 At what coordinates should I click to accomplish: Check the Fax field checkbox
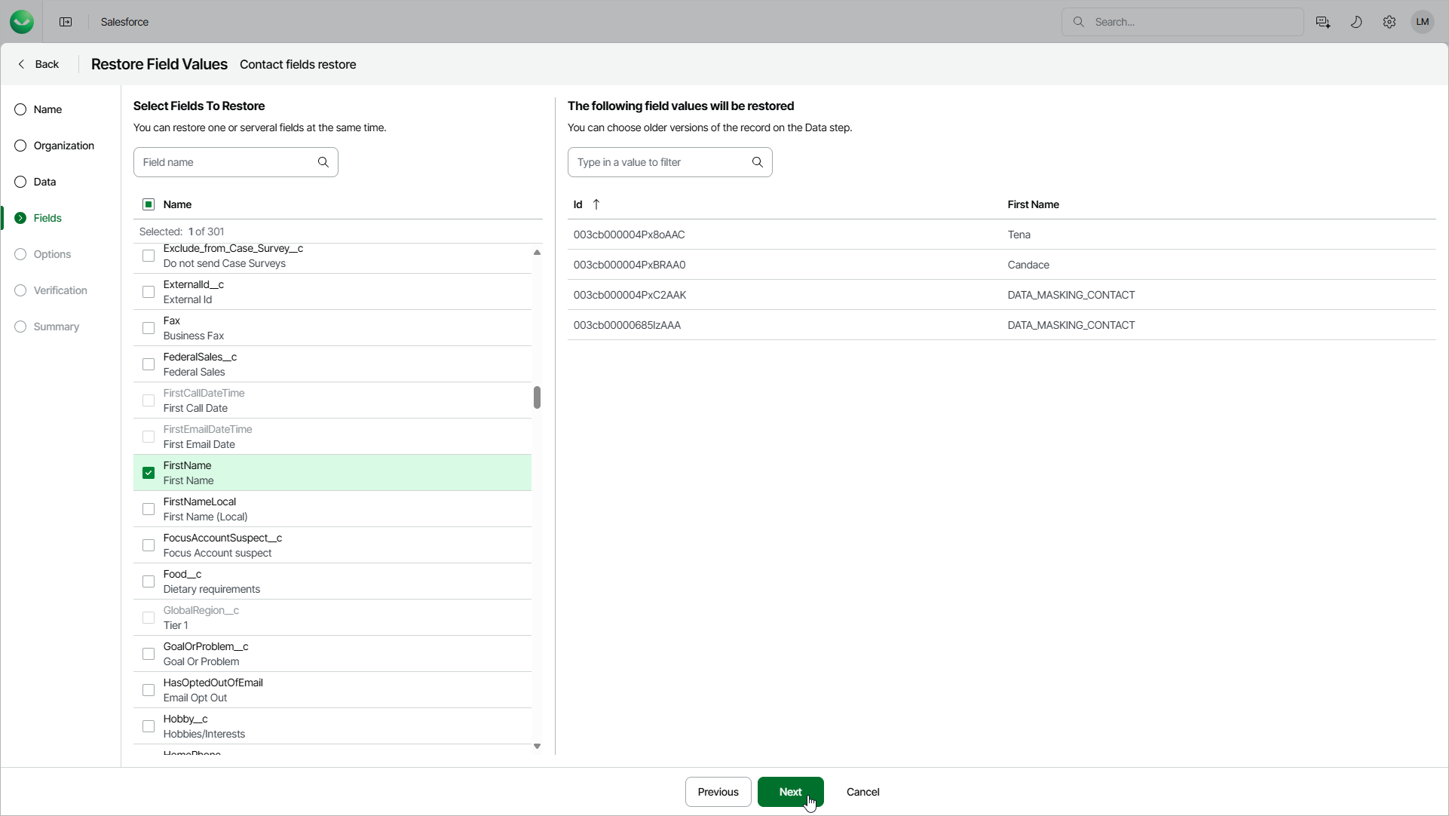point(149,328)
